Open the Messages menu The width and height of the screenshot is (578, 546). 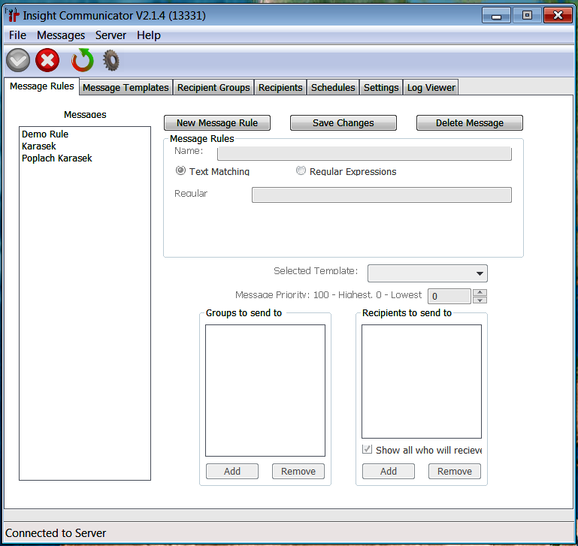click(x=61, y=35)
